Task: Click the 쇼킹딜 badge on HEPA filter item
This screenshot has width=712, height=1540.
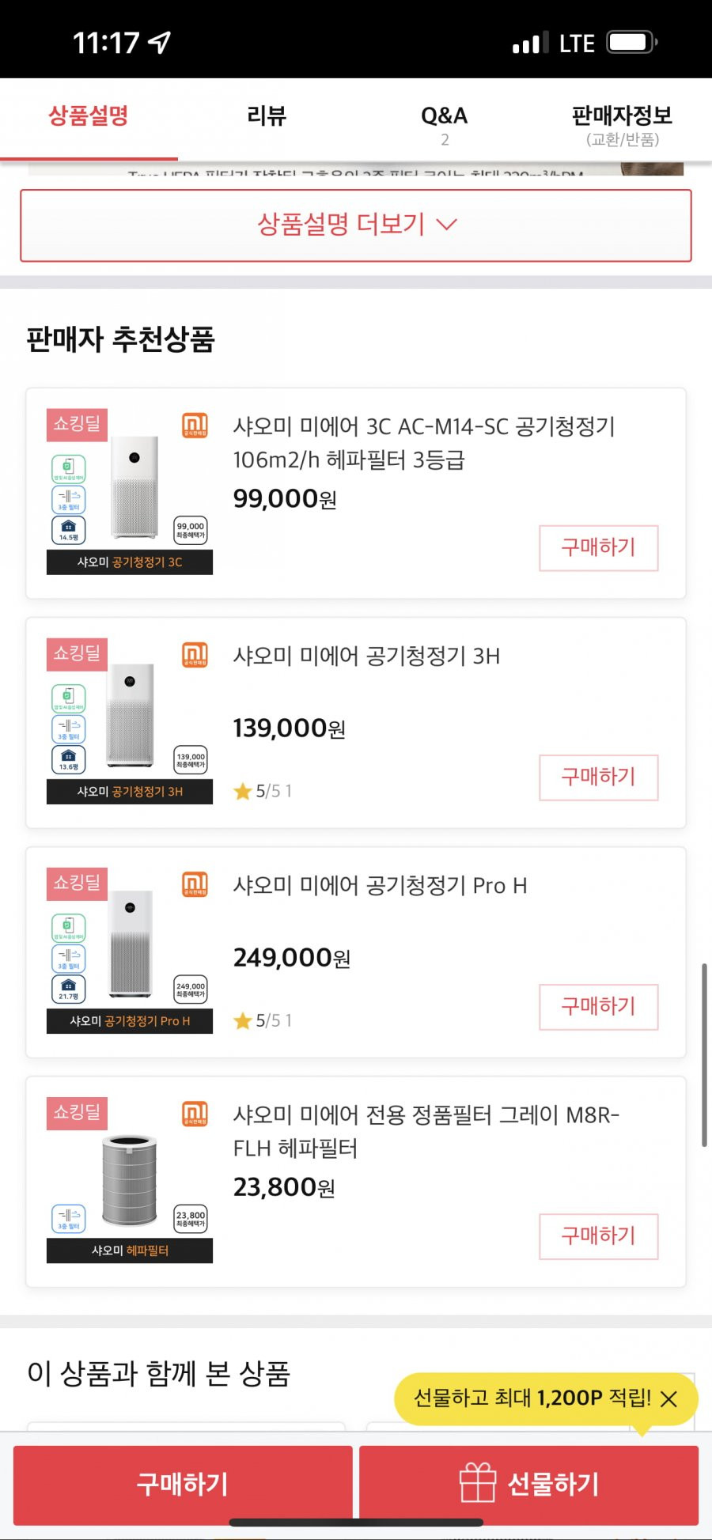Action: pos(77,1112)
